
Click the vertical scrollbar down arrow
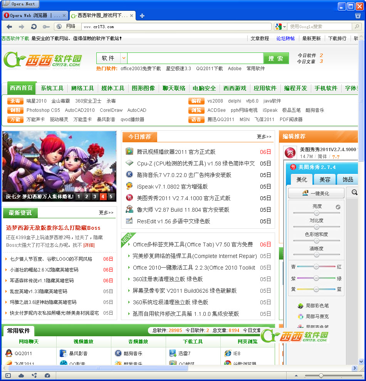tap(361, 362)
